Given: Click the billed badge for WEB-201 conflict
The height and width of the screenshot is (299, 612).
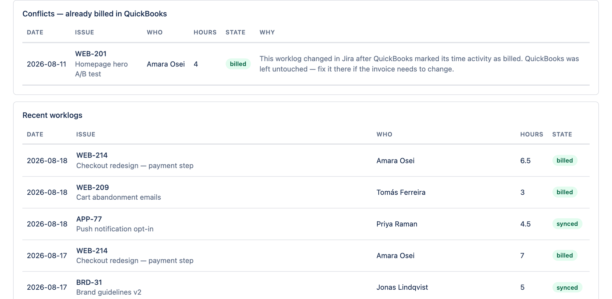Looking at the screenshot, I should [x=238, y=64].
